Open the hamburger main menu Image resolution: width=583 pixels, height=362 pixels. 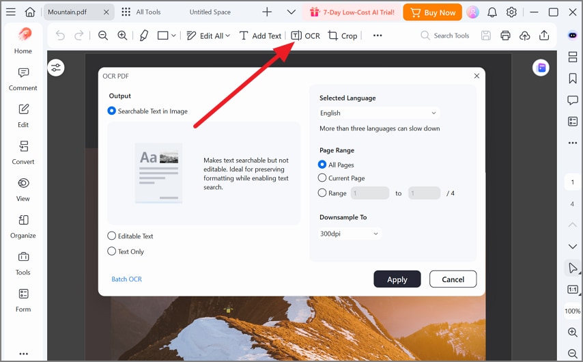click(11, 12)
